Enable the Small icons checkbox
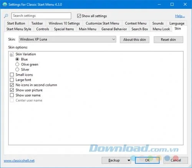This screenshot has height=168, width=192. [12, 75]
